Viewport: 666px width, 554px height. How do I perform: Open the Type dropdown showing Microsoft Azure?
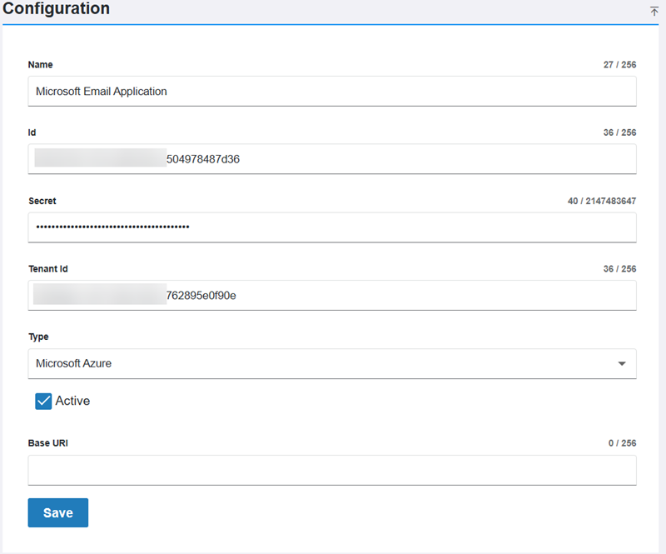[332, 363]
